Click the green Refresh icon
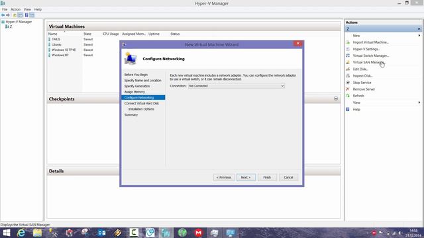The height and width of the screenshot is (238, 424). coord(348,96)
